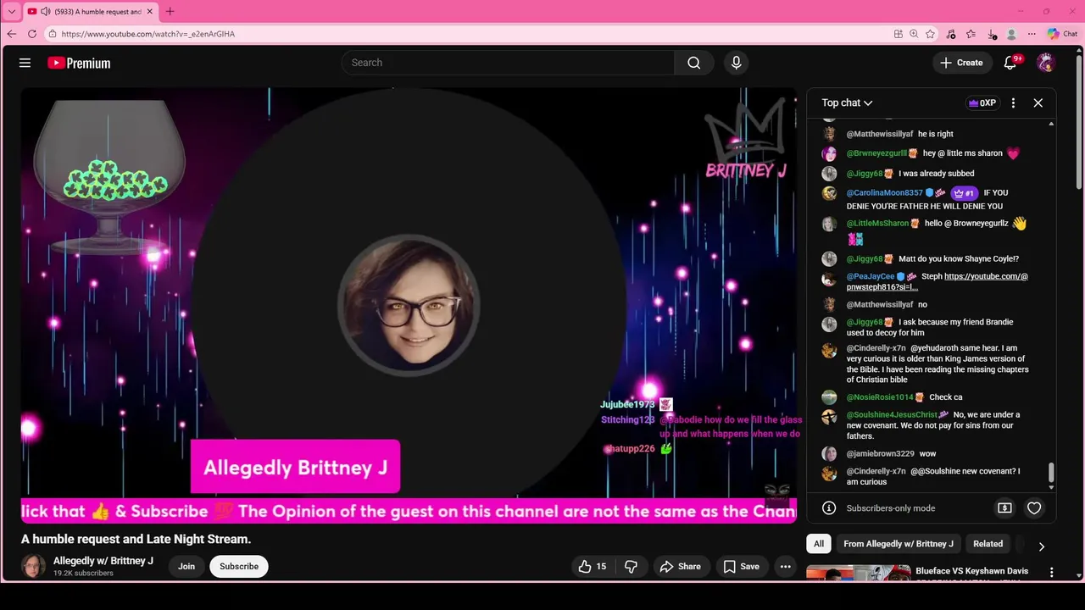This screenshot has height=610, width=1085.
Task: Click the video title A humble request
Action: [136, 539]
